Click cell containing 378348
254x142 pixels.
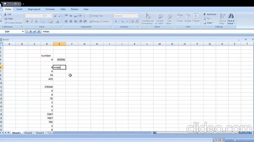click(x=47, y=87)
